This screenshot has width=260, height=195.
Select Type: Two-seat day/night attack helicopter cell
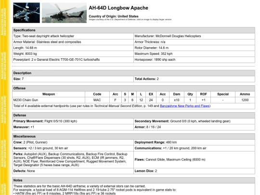click(73, 36)
